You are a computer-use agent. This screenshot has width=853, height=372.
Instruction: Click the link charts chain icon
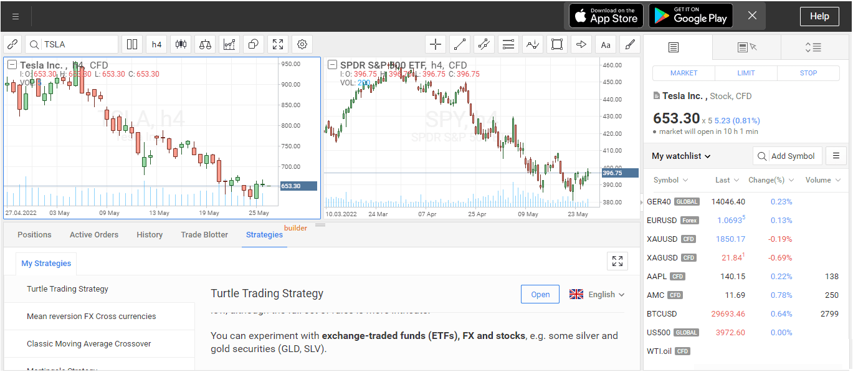(x=13, y=44)
